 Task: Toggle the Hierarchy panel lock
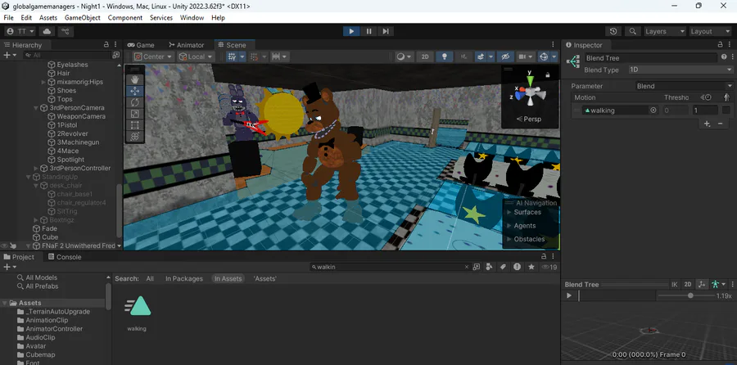point(106,45)
